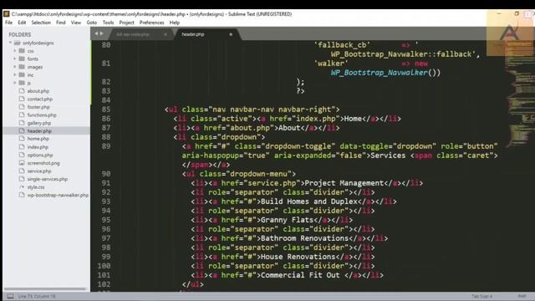This screenshot has height=301, width=535.
Task: Open index.php in the sidebar
Action: click(x=38, y=147)
